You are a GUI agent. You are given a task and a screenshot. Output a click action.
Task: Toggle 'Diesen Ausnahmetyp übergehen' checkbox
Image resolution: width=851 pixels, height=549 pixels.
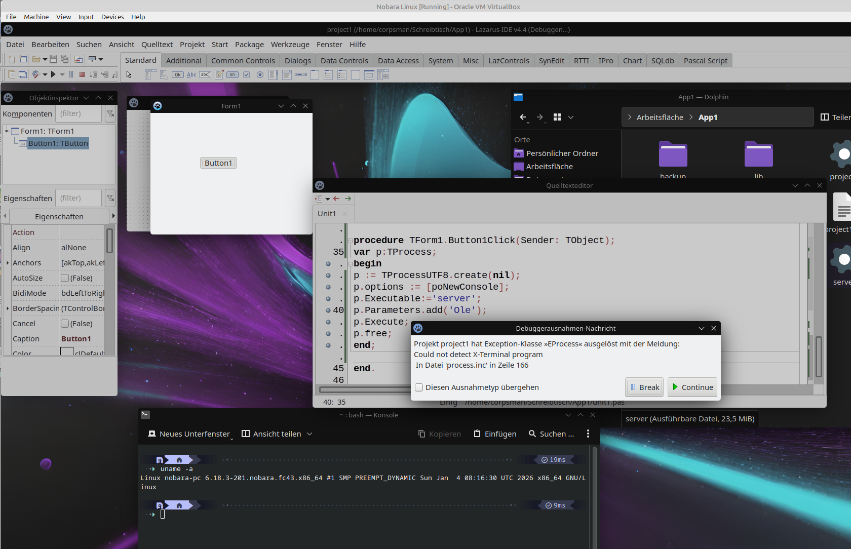pos(419,387)
